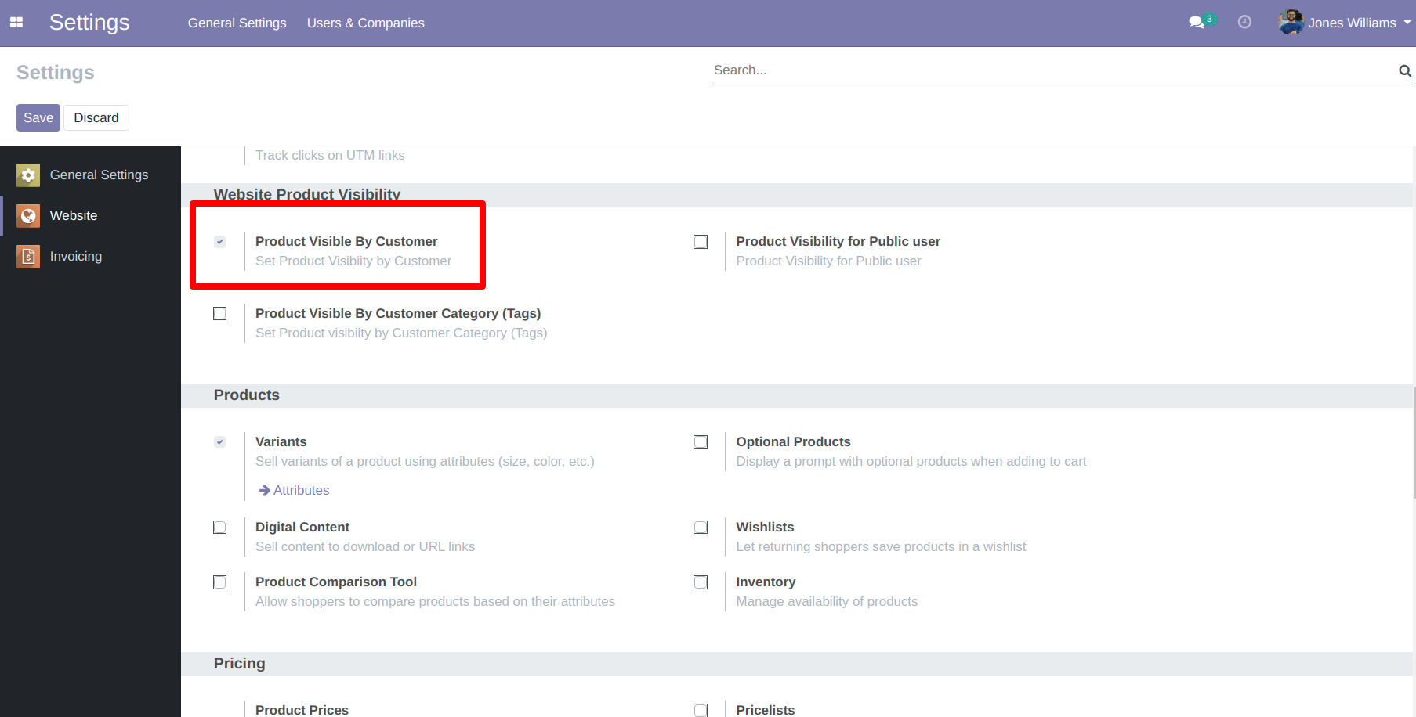Click the Website globe icon in sidebar
Viewport: 1416px width, 717px height.
[x=28, y=216]
